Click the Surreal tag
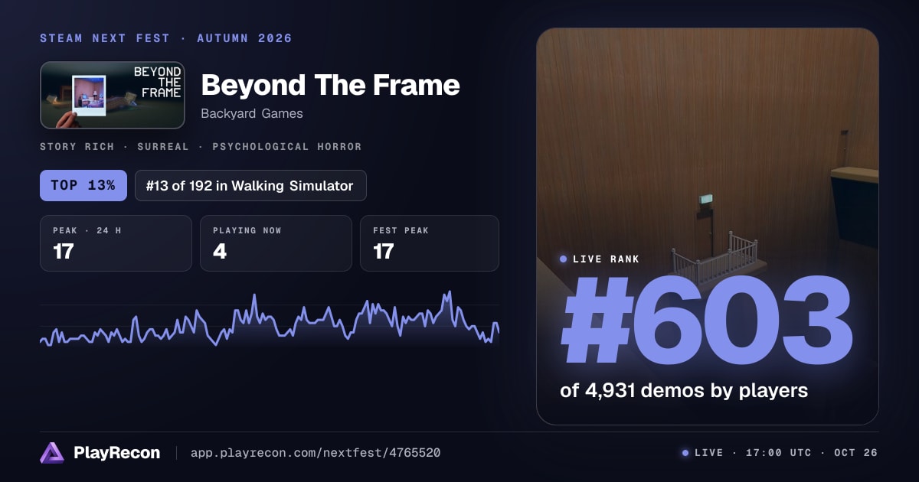The width and height of the screenshot is (919, 482). (x=163, y=146)
